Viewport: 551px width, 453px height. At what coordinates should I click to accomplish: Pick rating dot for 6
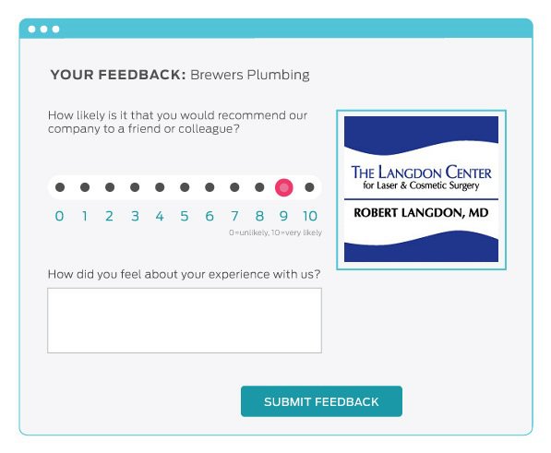click(x=210, y=187)
